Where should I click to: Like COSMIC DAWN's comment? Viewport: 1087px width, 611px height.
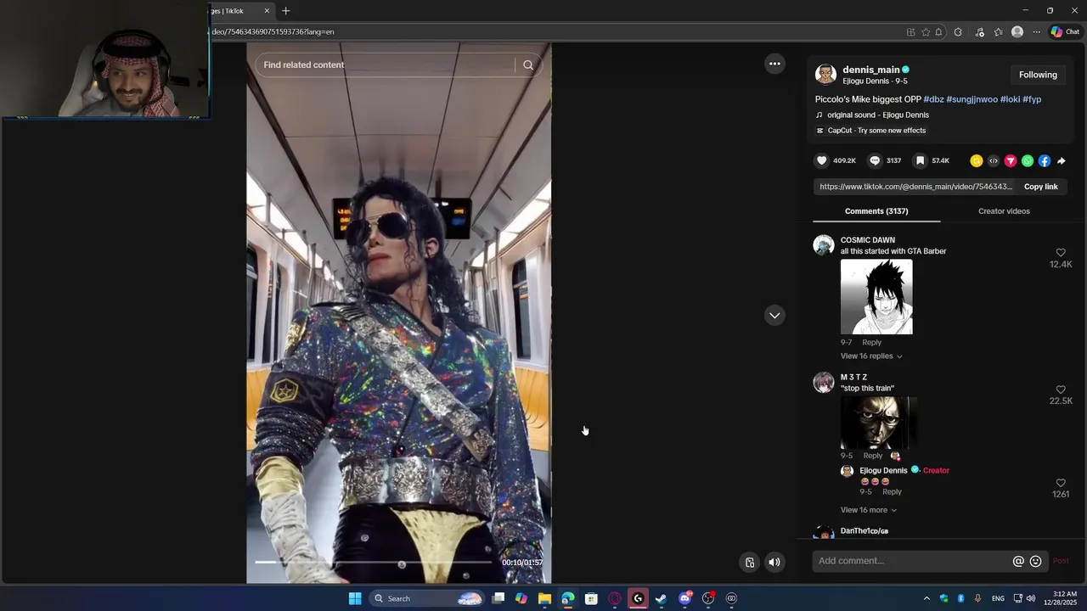tap(1061, 253)
